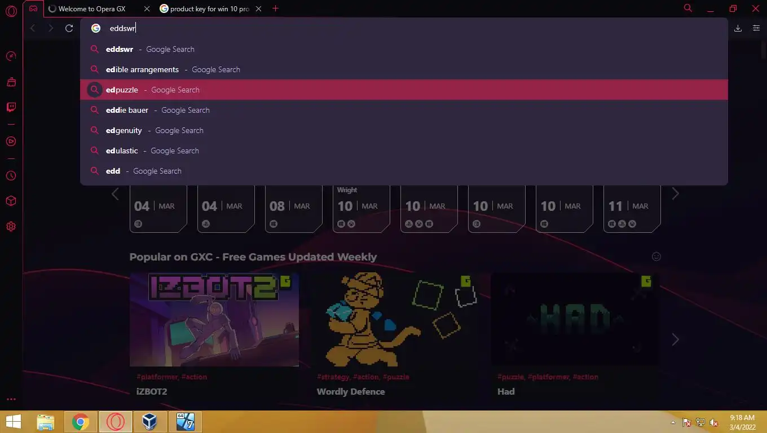
Task: Show more free games right arrow
Action: tap(675, 339)
